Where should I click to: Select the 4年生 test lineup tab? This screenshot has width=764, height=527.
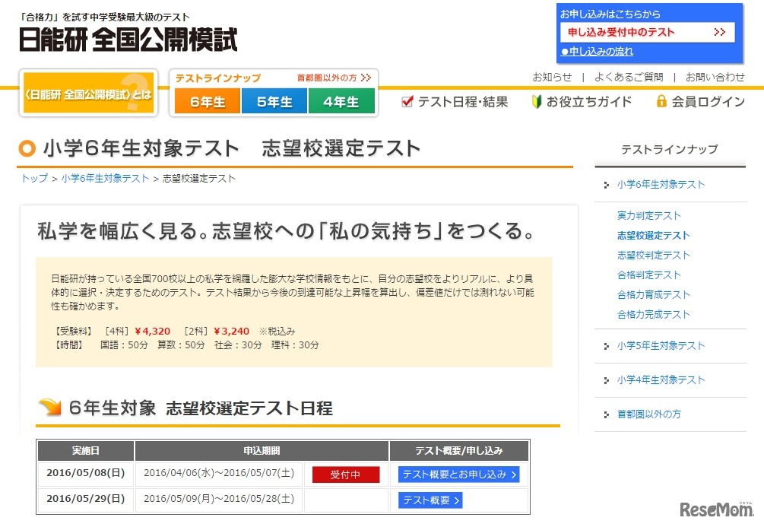tap(342, 100)
